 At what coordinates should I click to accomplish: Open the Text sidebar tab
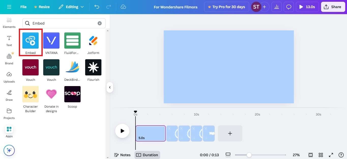tap(9, 41)
